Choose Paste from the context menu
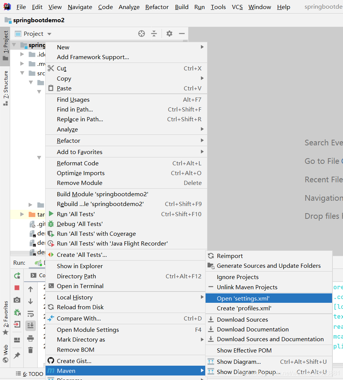 click(126, 88)
